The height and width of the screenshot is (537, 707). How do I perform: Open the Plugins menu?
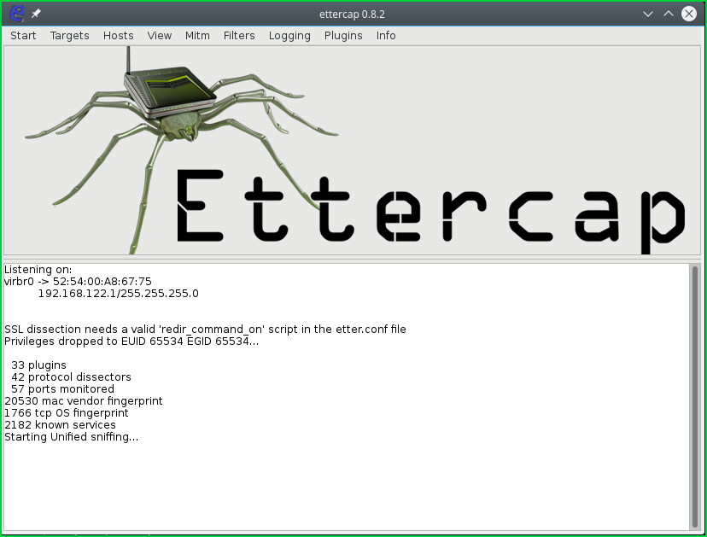pos(343,36)
